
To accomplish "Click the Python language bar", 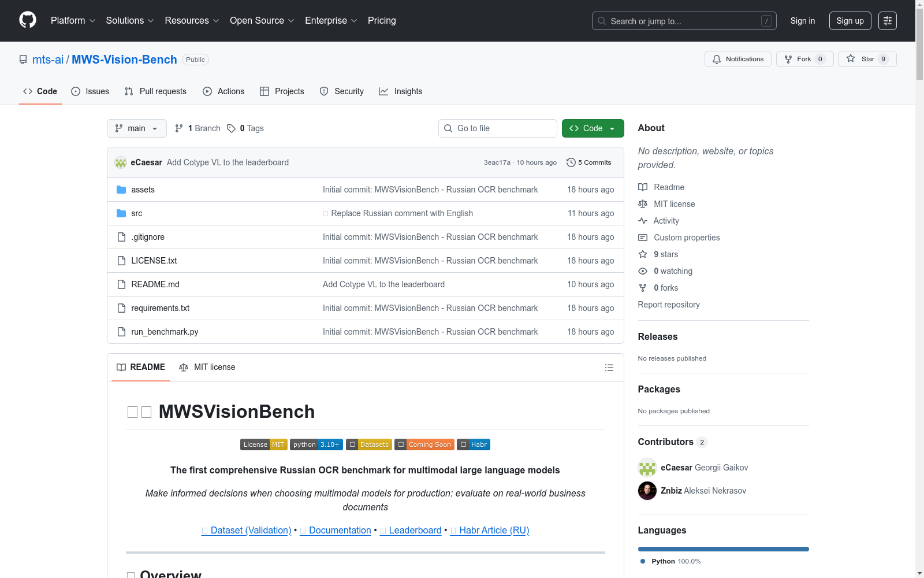I will coord(724,549).
